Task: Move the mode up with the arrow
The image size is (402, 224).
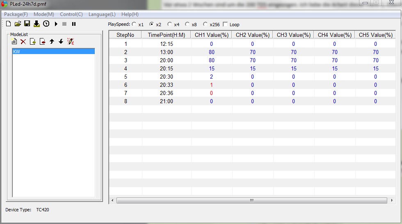Action: pyautogui.click(x=52, y=41)
